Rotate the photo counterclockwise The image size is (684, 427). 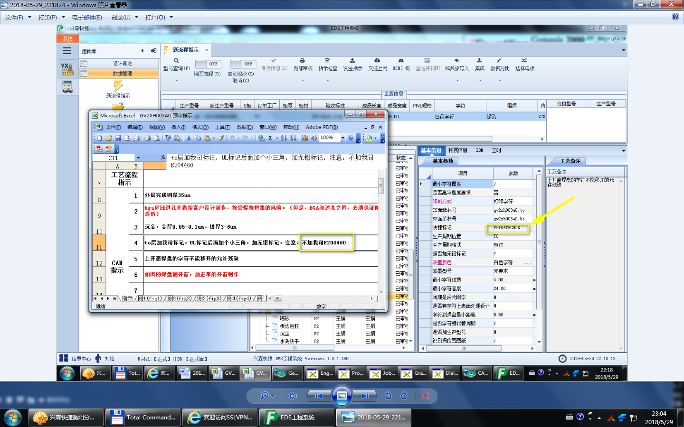(388, 396)
